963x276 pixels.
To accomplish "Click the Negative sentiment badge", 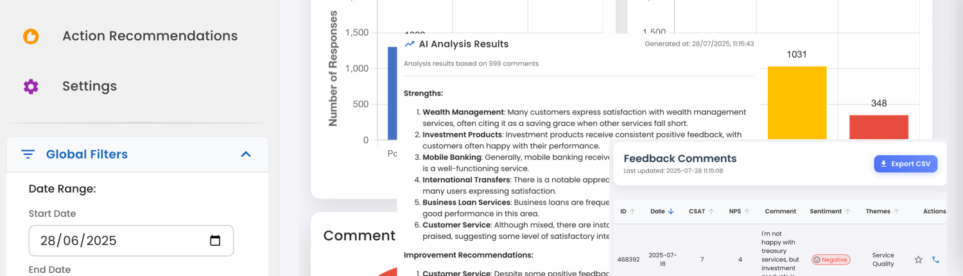I will pos(831,260).
